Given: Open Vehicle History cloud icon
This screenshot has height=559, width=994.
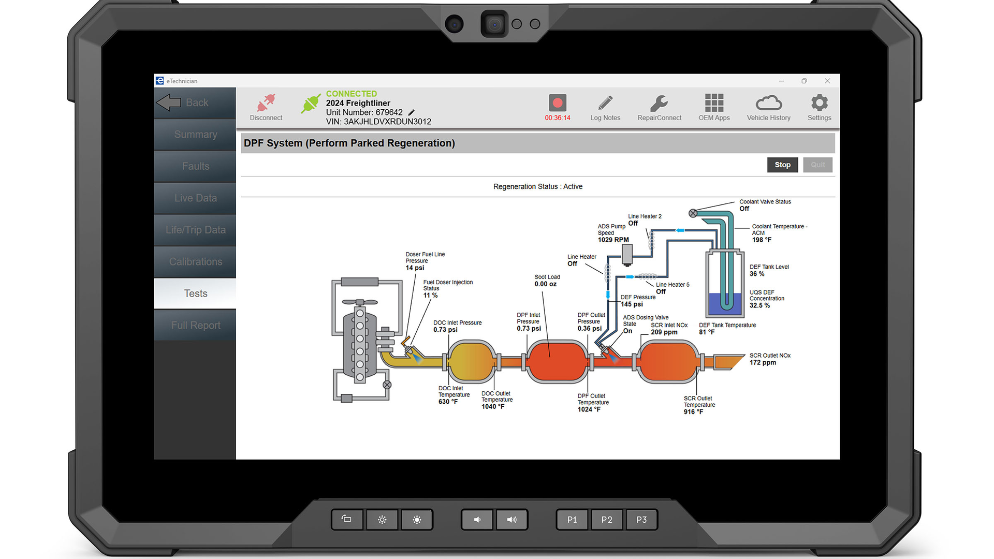Looking at the screenshot, I should pos(768,104).
